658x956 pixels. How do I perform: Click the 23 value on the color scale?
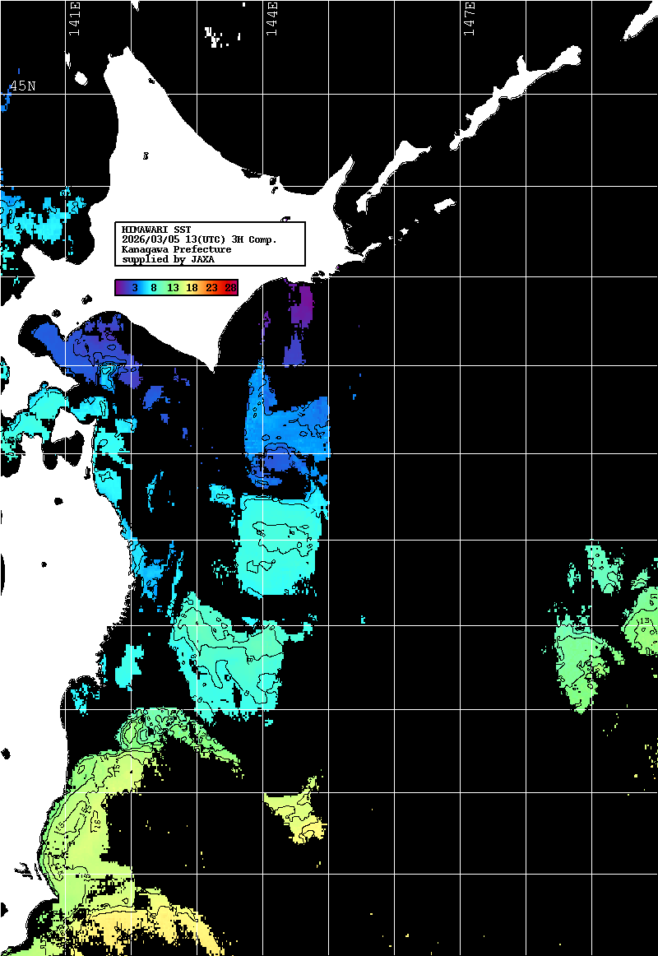pos(211,288)
